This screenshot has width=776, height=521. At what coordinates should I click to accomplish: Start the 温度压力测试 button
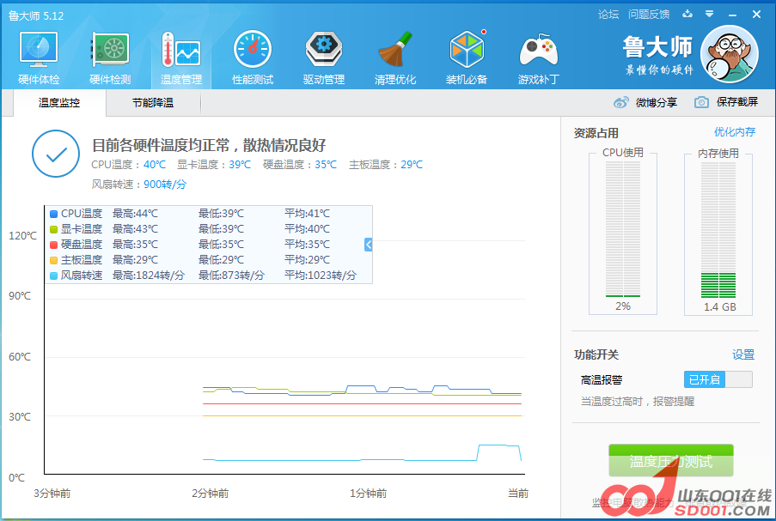(671, 461)
